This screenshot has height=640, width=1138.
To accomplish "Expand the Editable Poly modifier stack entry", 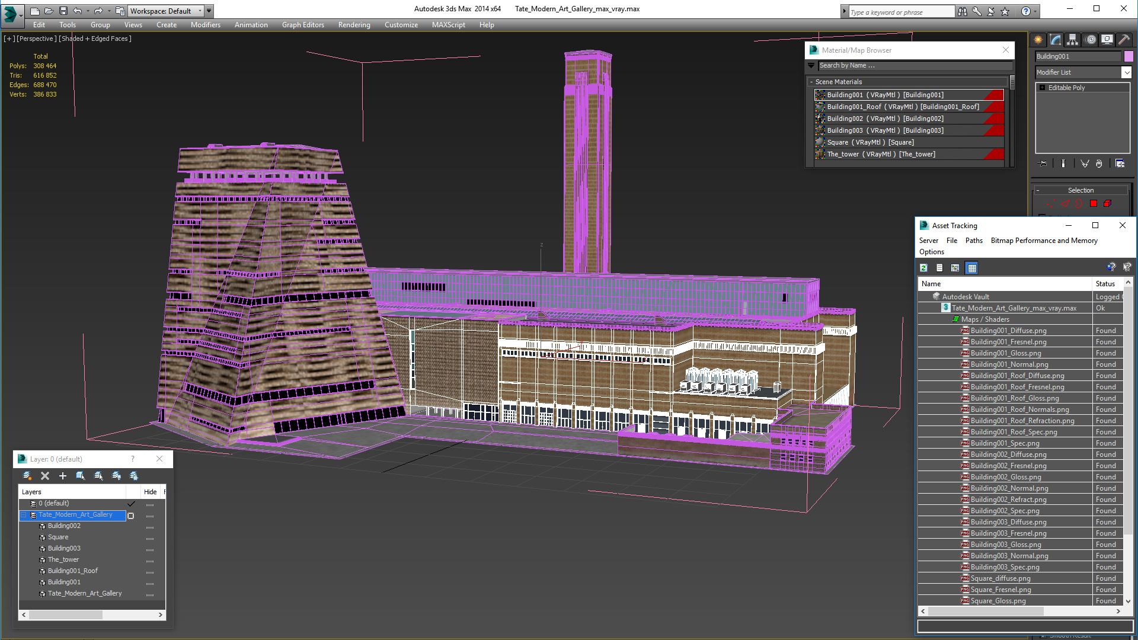I will pyautogui.click(x=1043, y=88).
